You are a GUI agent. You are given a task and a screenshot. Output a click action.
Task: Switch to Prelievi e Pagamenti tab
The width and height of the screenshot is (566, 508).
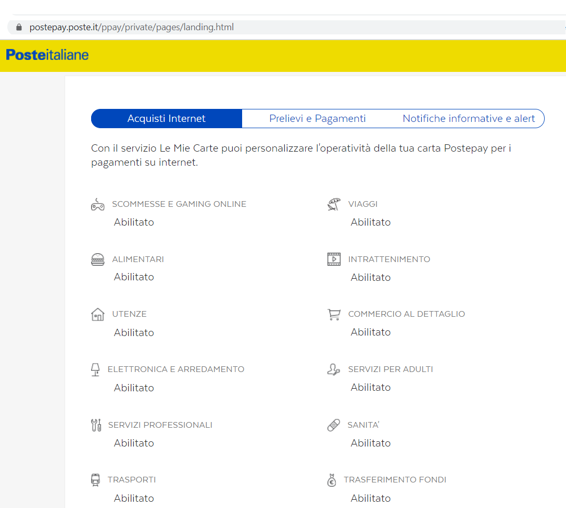(317, 118)
